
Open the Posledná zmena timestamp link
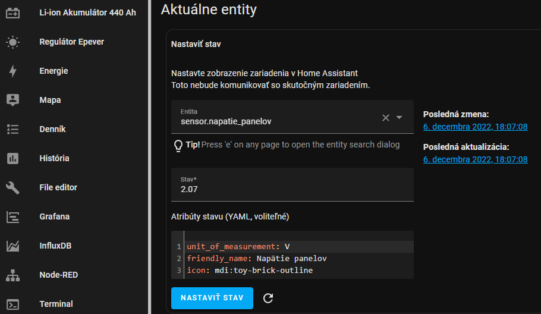tap(475, 127)
